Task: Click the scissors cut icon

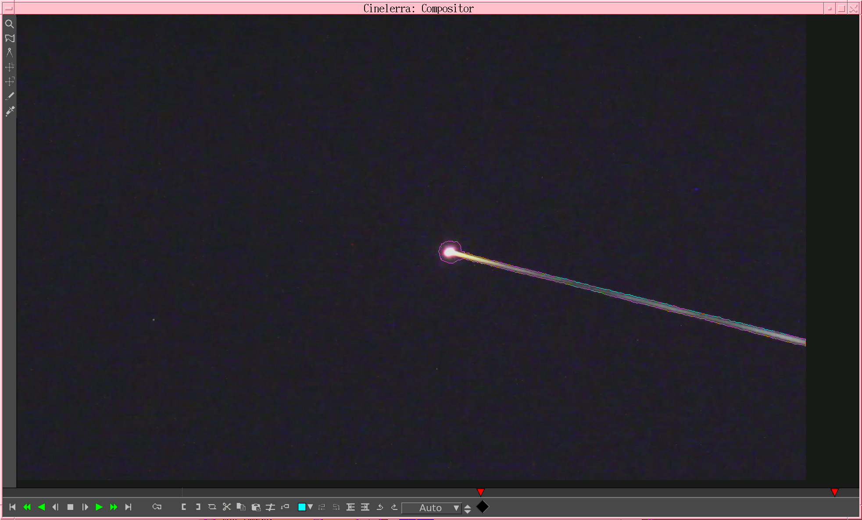Action: 226,507
